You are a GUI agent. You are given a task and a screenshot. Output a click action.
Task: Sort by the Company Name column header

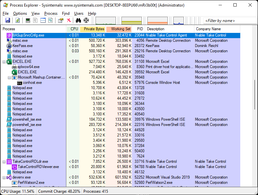pyautogui.click(x=217, y=29)
